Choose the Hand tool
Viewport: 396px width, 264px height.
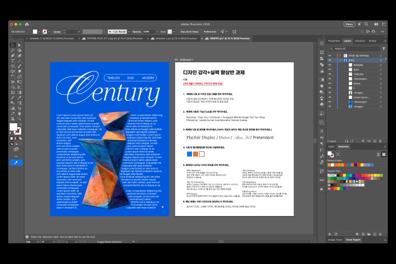pos(19,114)
